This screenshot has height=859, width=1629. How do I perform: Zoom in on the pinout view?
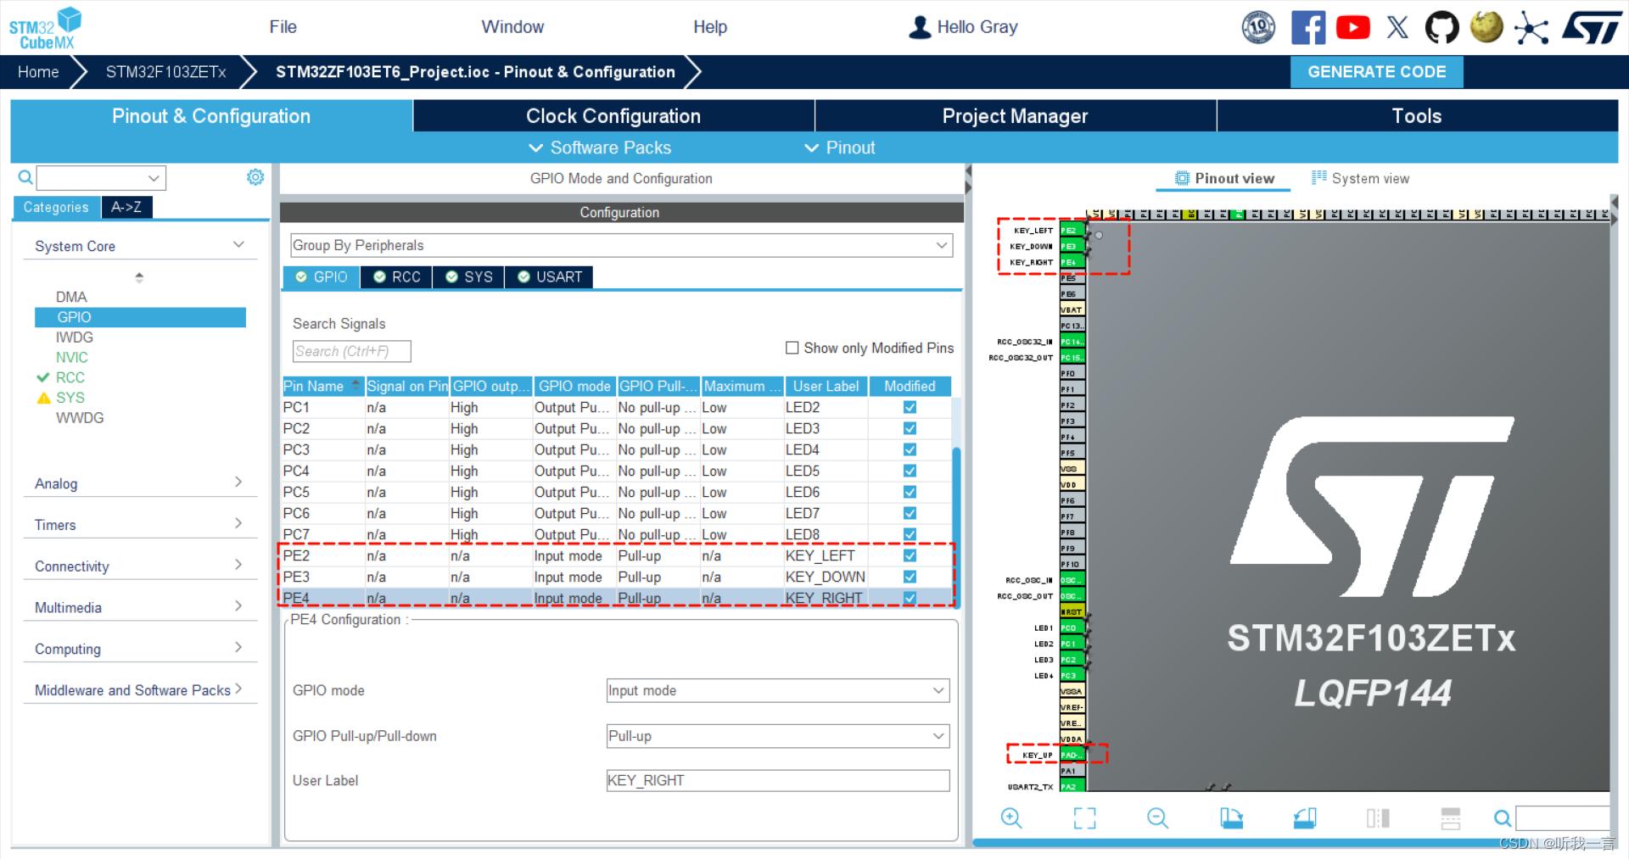point(1011,817)
